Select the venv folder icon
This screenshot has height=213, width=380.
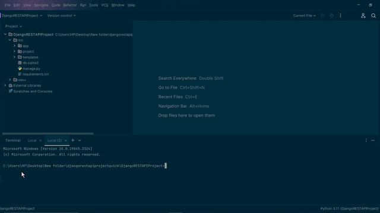[15, 80]
